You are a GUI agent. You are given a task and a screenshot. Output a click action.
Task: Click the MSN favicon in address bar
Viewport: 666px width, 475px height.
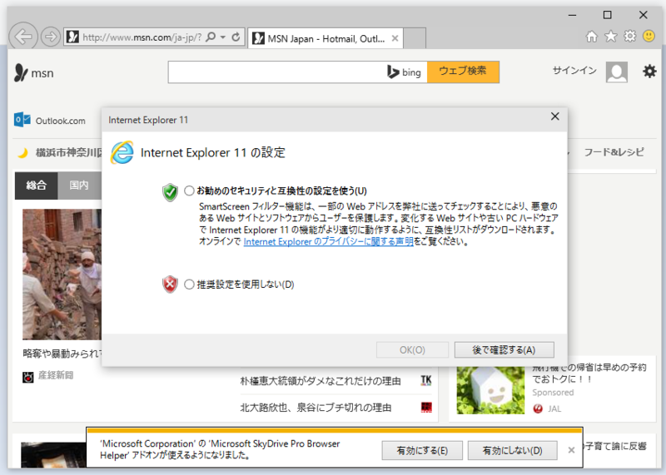tap(72, 37)
